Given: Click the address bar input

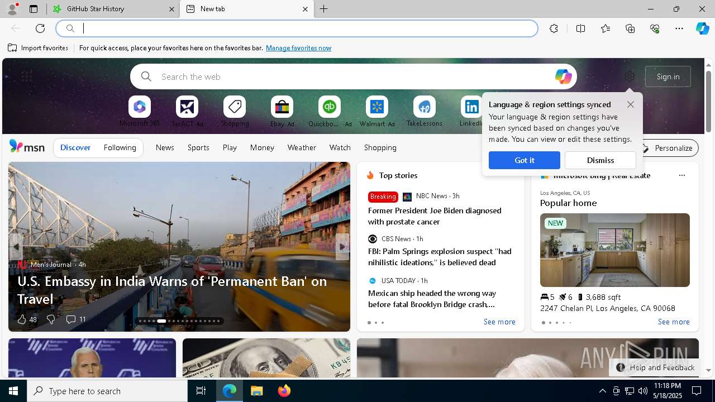Looking at the screenshot, I should [x=297, y=28].
